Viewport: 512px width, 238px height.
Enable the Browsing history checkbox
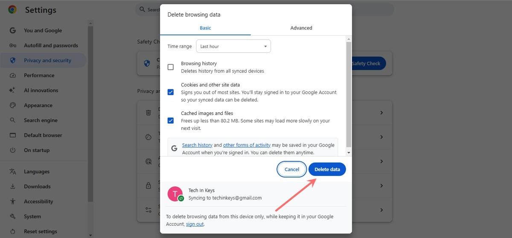pyautogui.click(x=171, y=67)
